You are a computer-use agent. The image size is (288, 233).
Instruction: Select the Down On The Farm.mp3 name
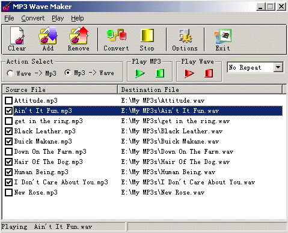(x=51, y=151)
